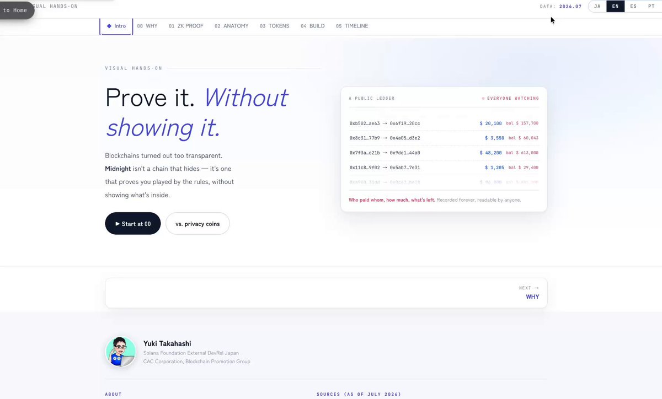Open the 01 ZK PROOF tab
Screen dimensions: 662x399
186,26
